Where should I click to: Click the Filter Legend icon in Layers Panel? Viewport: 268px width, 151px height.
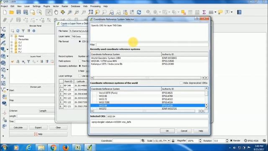[28, 62]
